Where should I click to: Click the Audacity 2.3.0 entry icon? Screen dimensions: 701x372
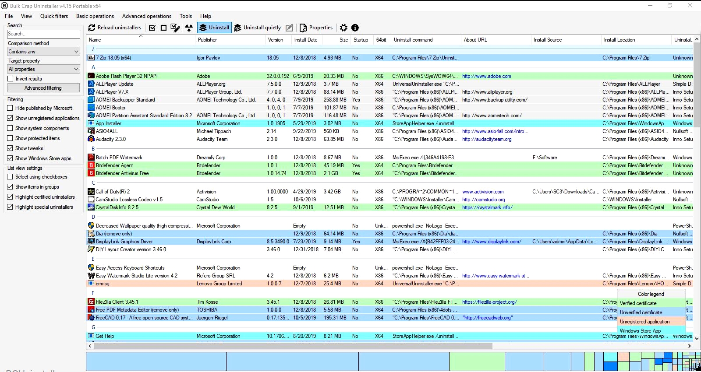(x=91, y=139)
